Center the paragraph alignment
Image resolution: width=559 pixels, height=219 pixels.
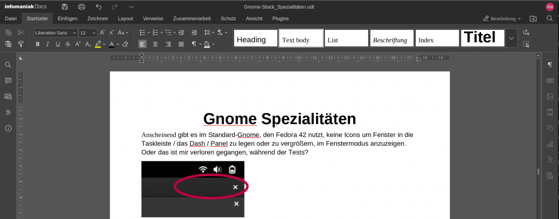pyautogui.click(x=156, y=44)
